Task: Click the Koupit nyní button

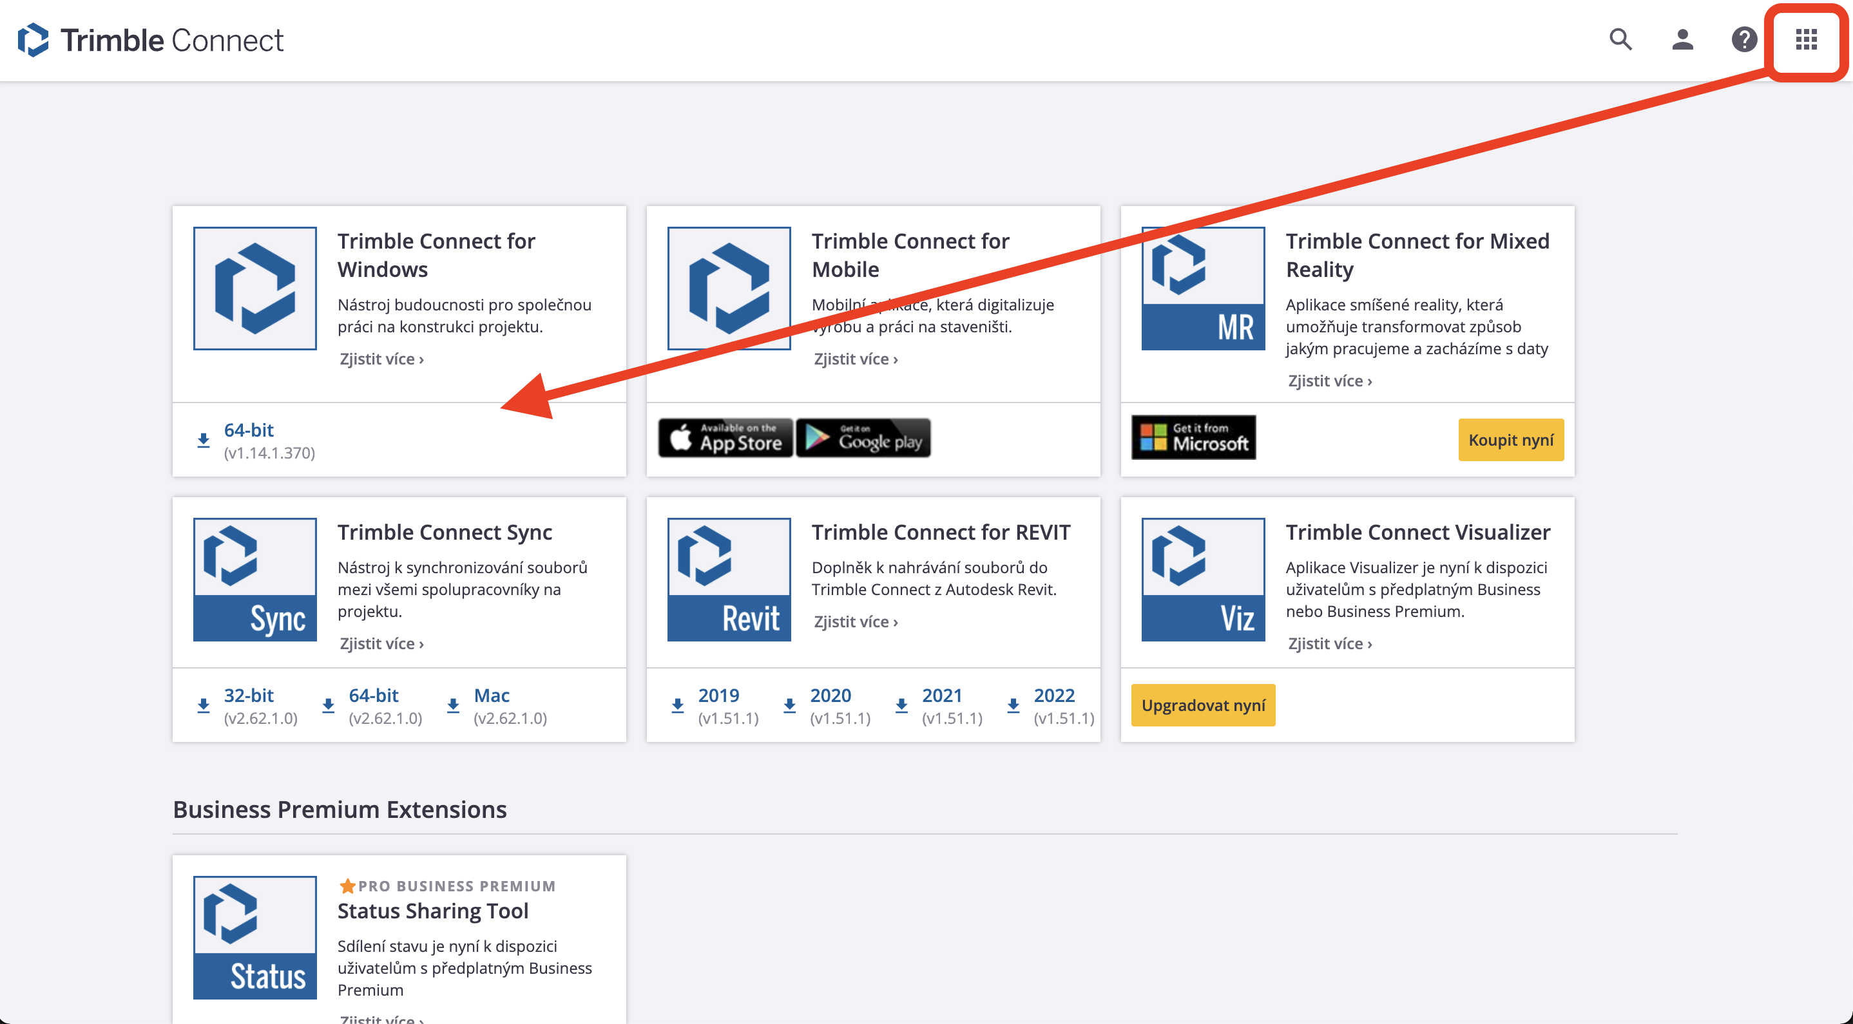Action: point(1511,439)
